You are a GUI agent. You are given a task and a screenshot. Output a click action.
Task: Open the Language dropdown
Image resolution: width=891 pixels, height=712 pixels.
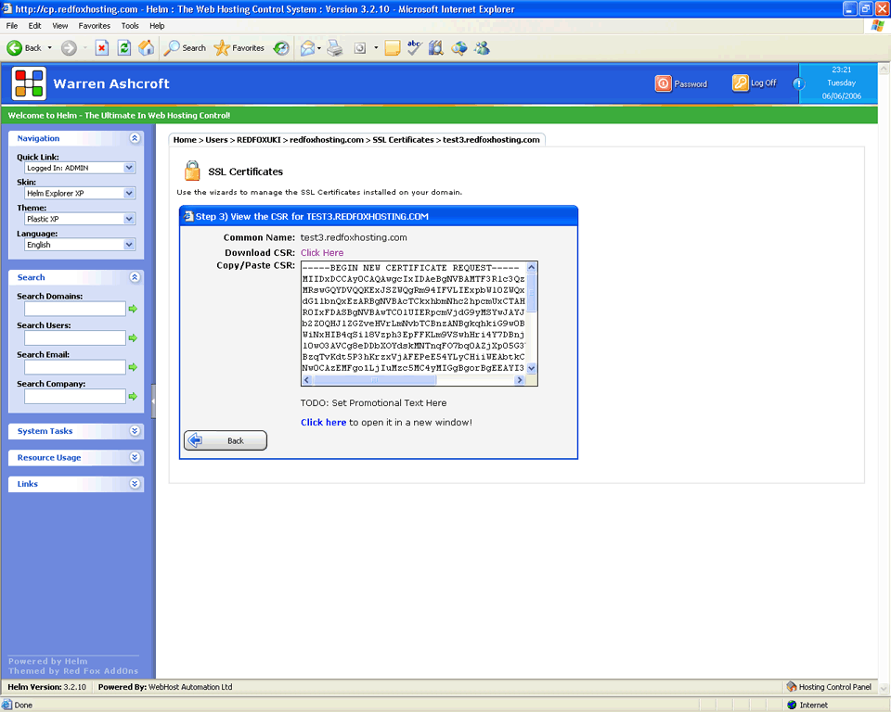click(80, 245)
